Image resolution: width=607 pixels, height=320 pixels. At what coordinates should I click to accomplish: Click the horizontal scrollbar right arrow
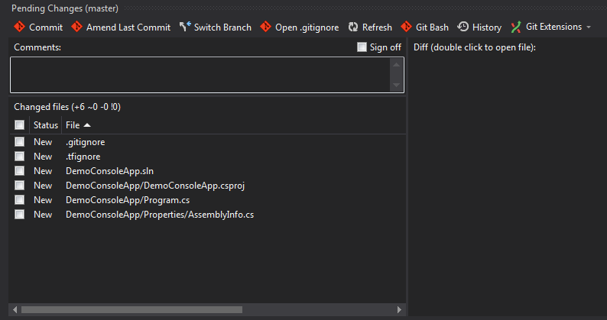click(x=399, y=309)
